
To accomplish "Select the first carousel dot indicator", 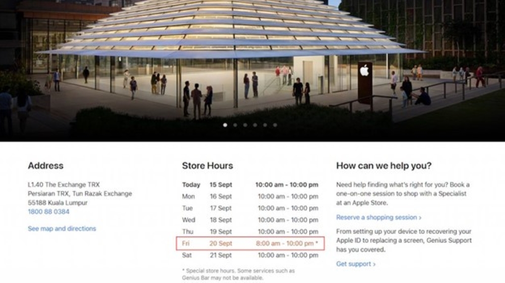I will [x=225, y=125].
